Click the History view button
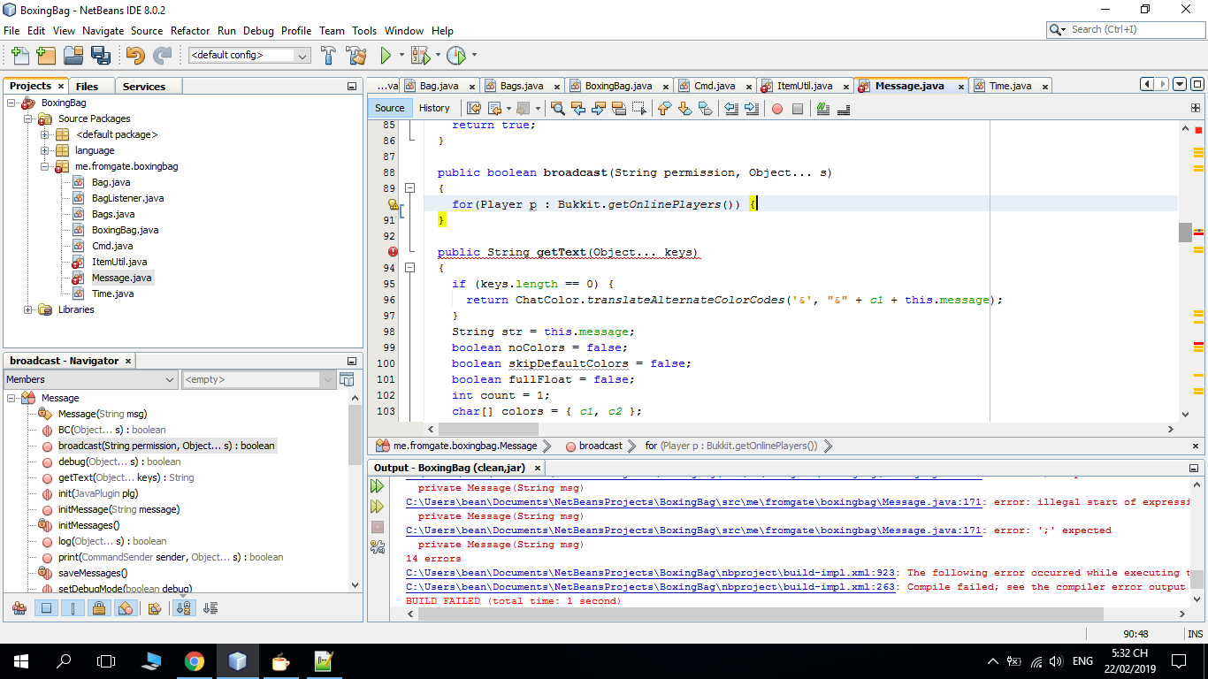 434,108
